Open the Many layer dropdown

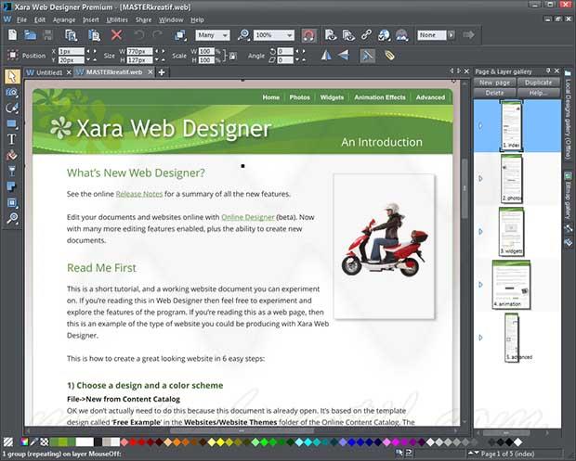213,35
